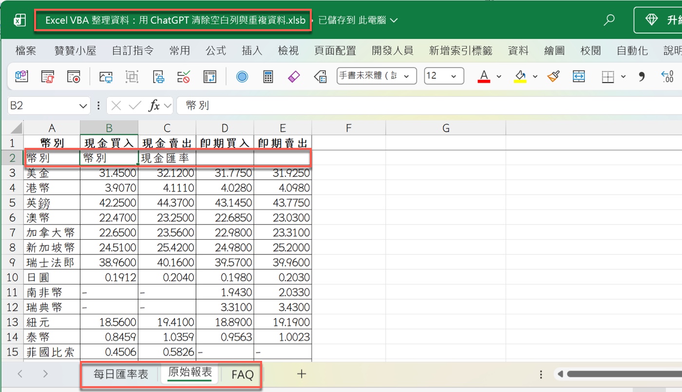682x392 pixels.
Task: Select row 10 header
Action: click(12, 278)
